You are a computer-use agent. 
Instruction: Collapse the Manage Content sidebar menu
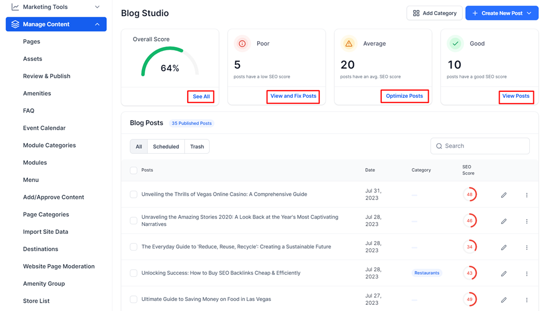(x=56, y=25)
